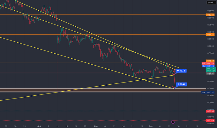
Task: Click the Oct label on time axis
Action: coord(39,126)
